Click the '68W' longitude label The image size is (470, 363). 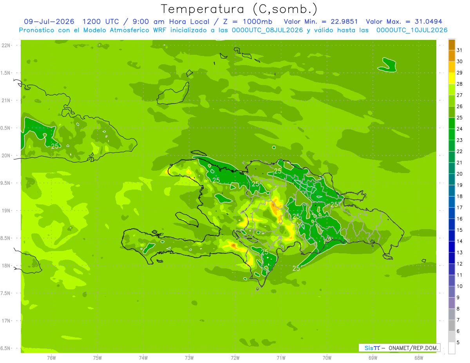coord(419,358)
